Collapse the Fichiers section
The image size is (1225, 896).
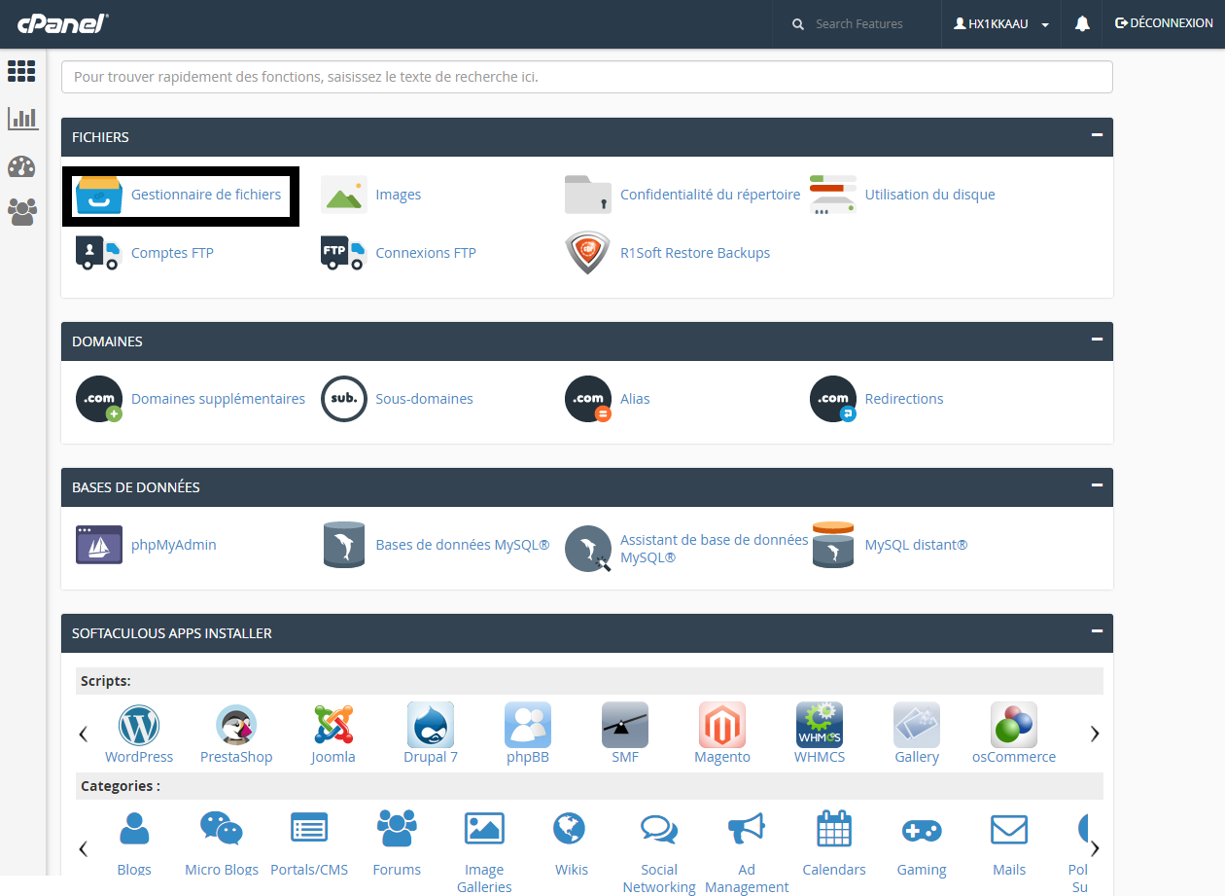[x=1098, y=135]
